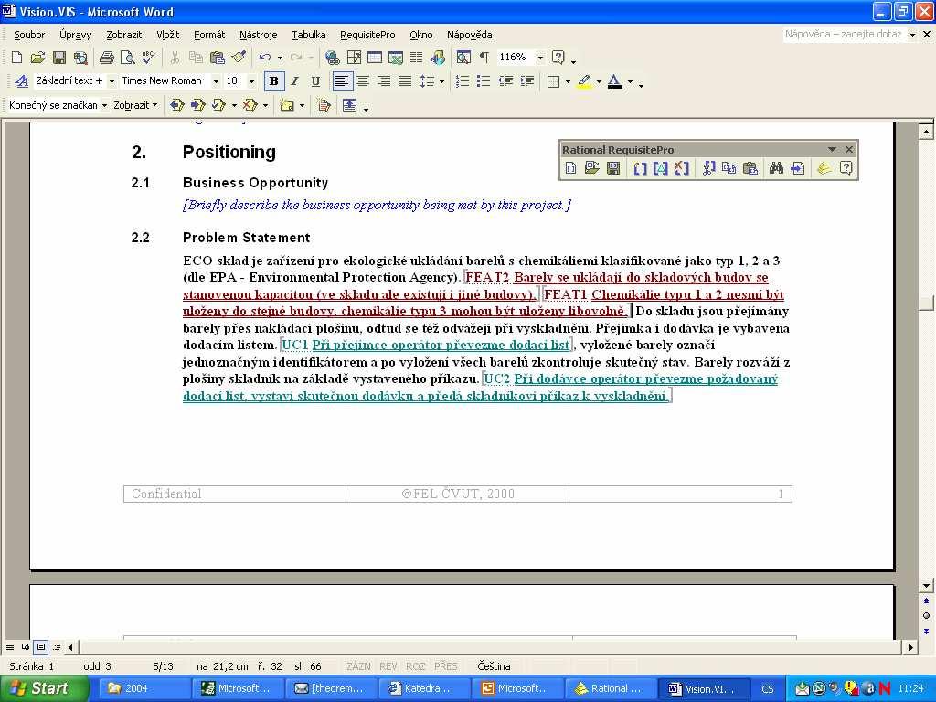
Task: Click the RequisitePro save document icon
Action: click(x=613, y=168)
